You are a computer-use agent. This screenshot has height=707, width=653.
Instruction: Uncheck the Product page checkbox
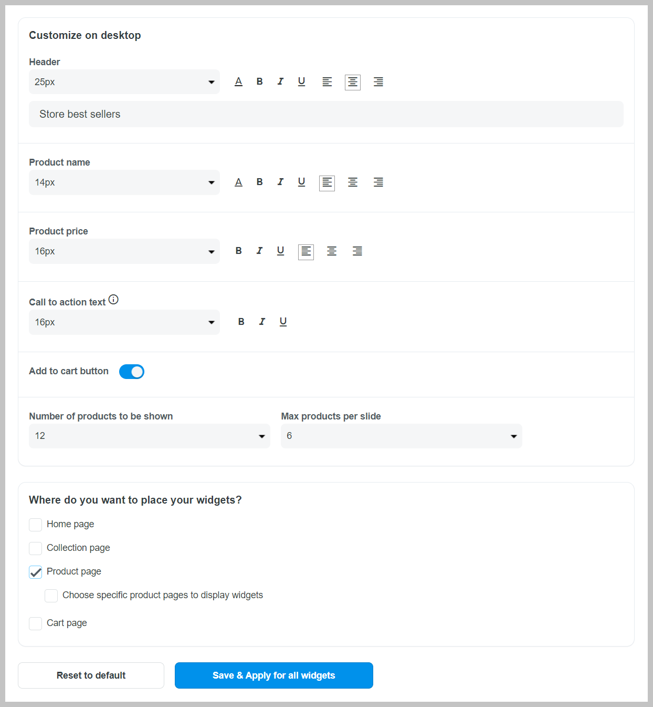pyautogui.click(x=36, y=572)
